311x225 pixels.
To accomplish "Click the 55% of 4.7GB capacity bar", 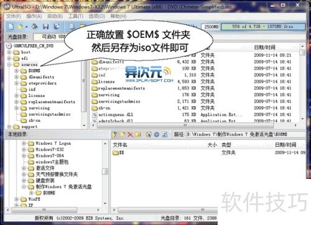I will pos(263,27).
